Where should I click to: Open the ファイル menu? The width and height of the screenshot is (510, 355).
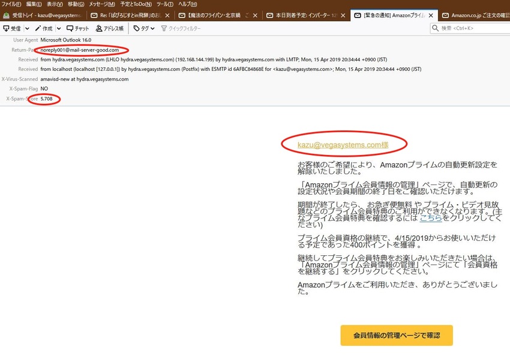pos(11,4)
